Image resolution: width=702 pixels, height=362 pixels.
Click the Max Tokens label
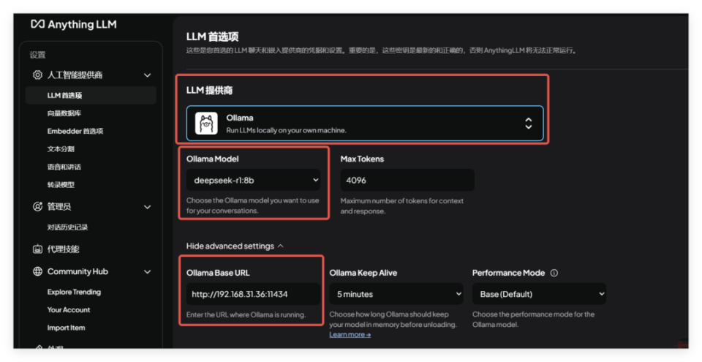[x=362, y=159]
